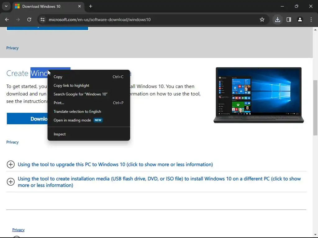This screenshot has height=238, width=318.
Task: Click the forward navigation arrow
Action: (18, 20)
